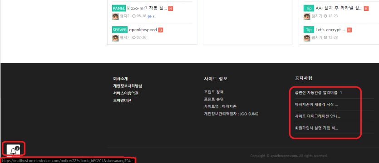This screenshot has height=163, width=379.
Task: Open 회사소개 footer link
Action: click(x=120, y=79)
